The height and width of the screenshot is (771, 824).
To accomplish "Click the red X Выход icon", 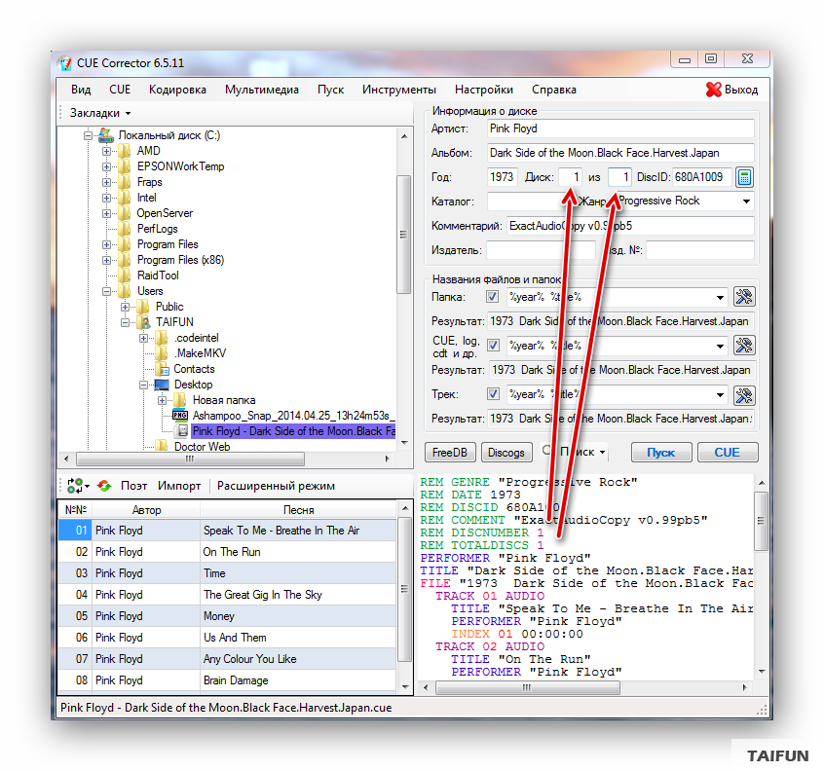I will [713, 90].
